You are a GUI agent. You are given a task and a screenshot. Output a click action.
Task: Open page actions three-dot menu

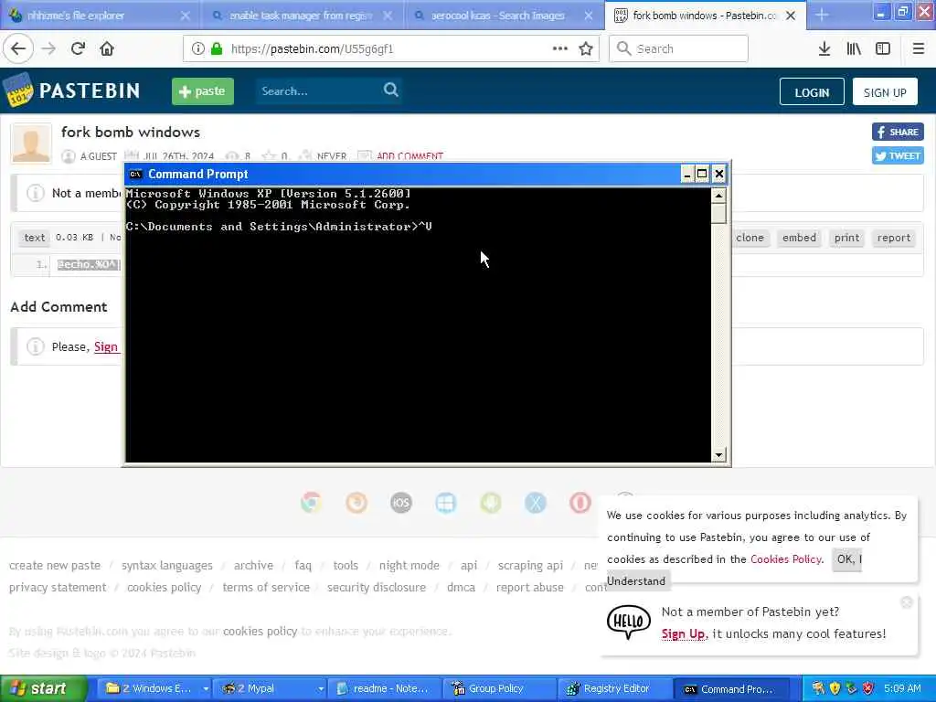coord(560,49)
